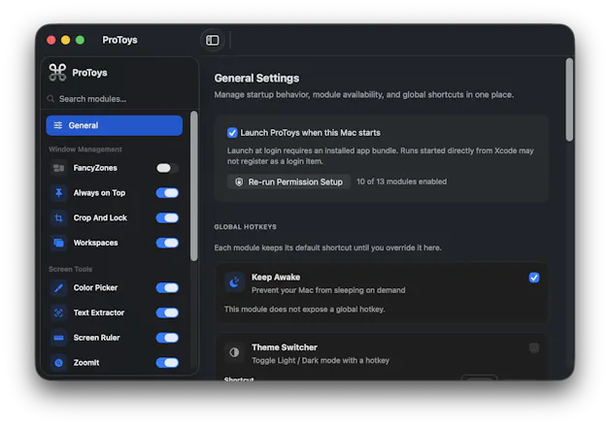Disable the Workspaces toggle
Viewport: 610px width, 427px height.
click(x=167, y=243)
